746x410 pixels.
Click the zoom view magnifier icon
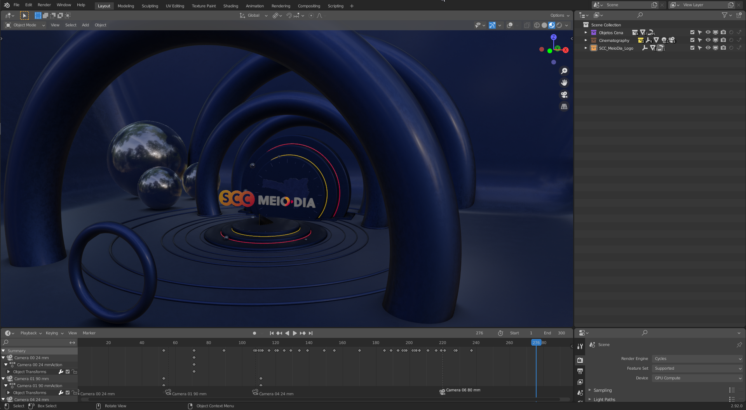click(x=564, y=71)
